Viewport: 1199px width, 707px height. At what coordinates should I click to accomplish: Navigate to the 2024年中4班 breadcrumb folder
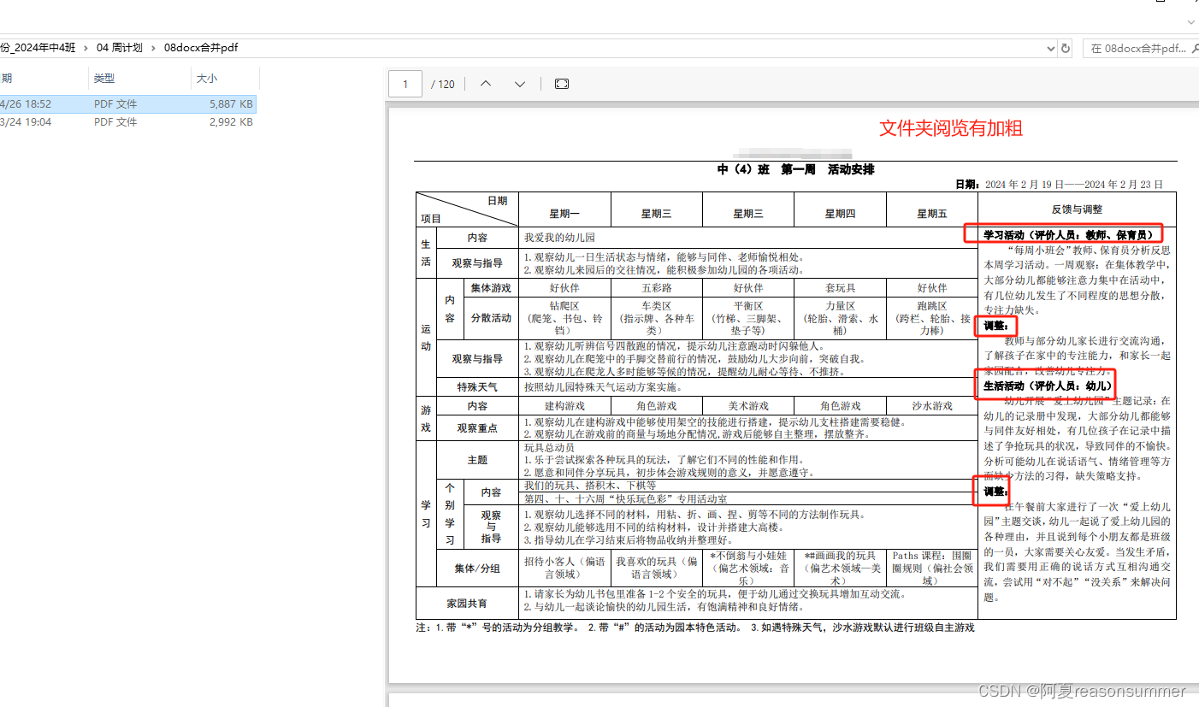point(38,48)
